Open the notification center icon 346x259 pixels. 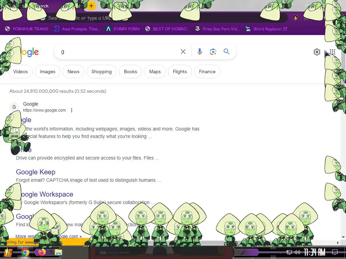pos(335,252)
